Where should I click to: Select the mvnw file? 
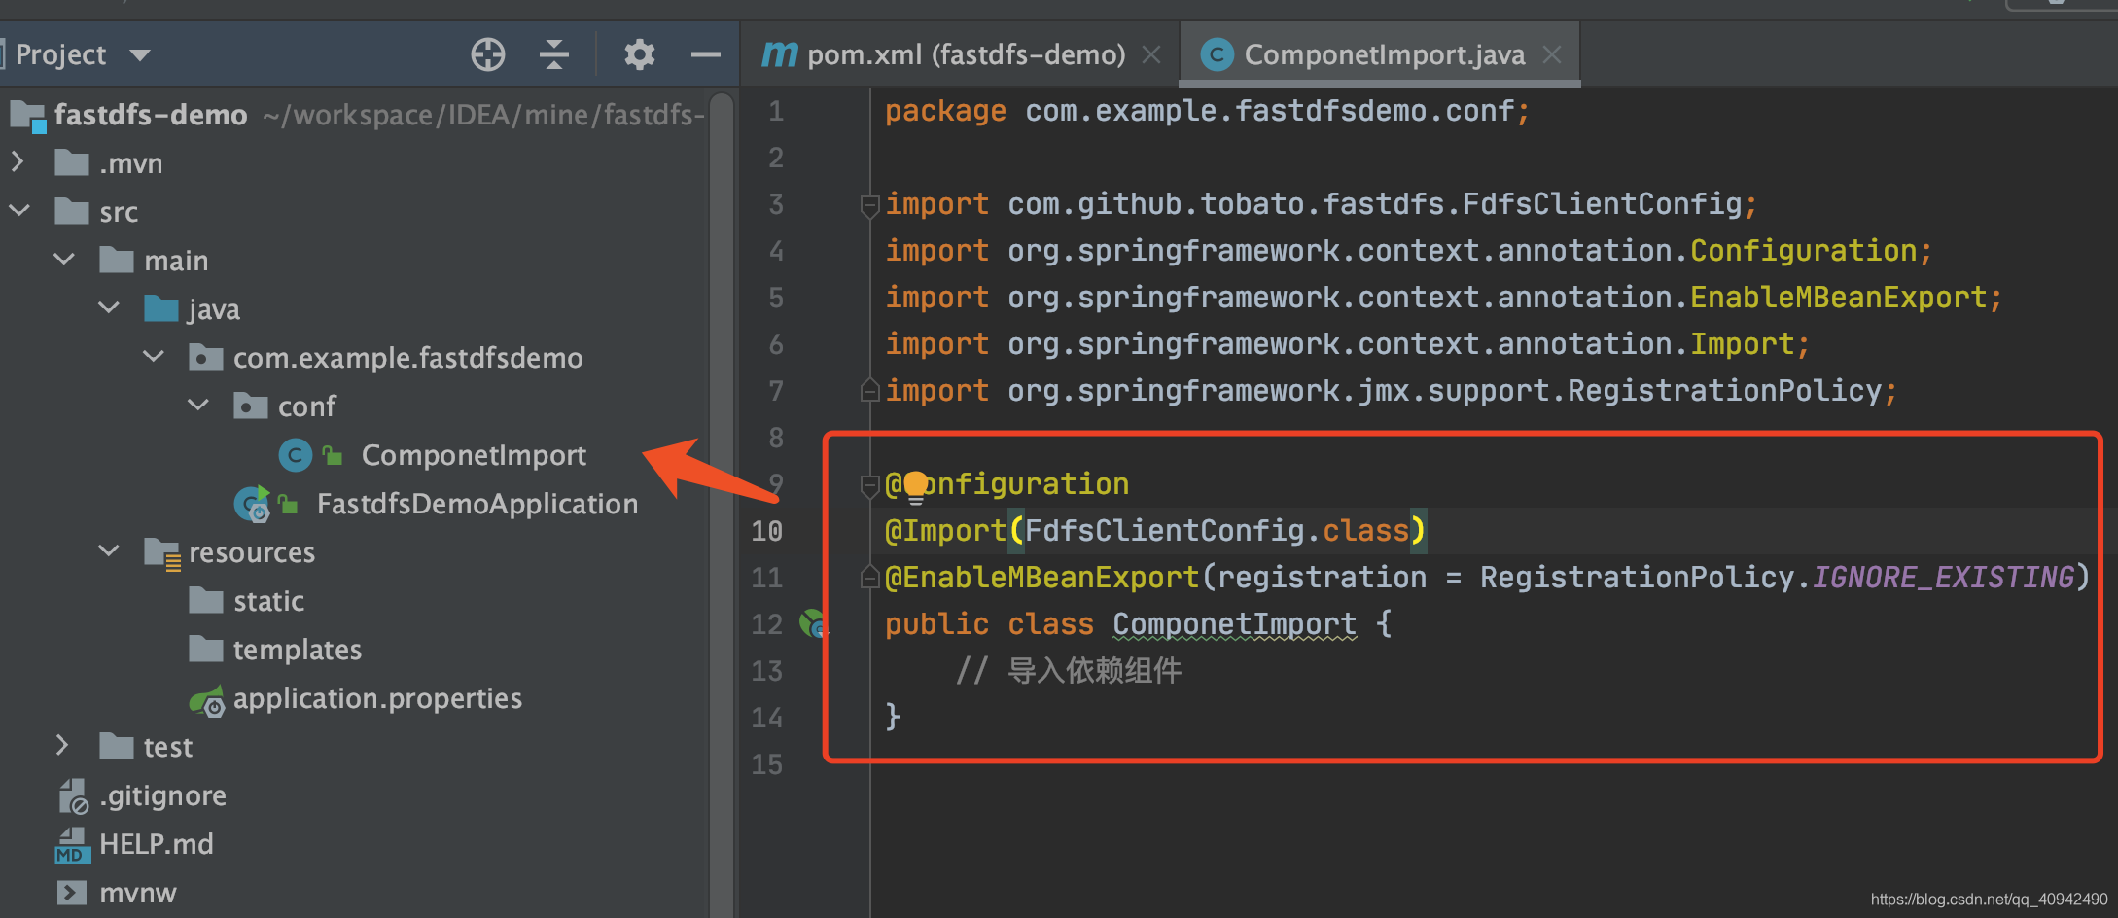(138, 893)
